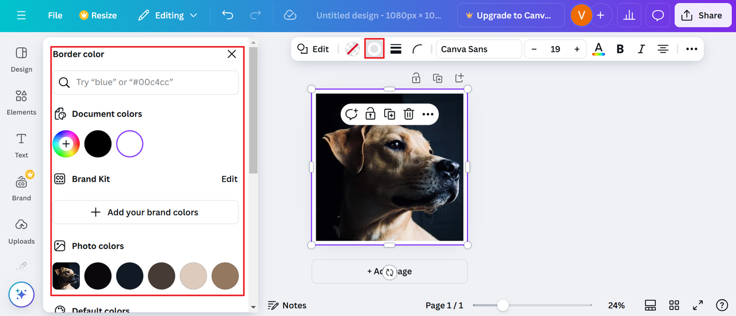Adjust the zoom slider handle
Viewport: 736px width, 316px height.
click(503, 305)
